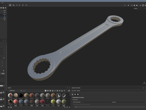
Task: Click the XYZ axis gizmo in viewport corner
Action: pos(144,83)
